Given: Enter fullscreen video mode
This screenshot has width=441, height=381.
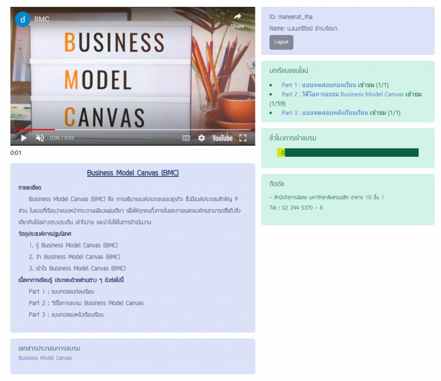Looking at the screenshot, I should point(243,138).
